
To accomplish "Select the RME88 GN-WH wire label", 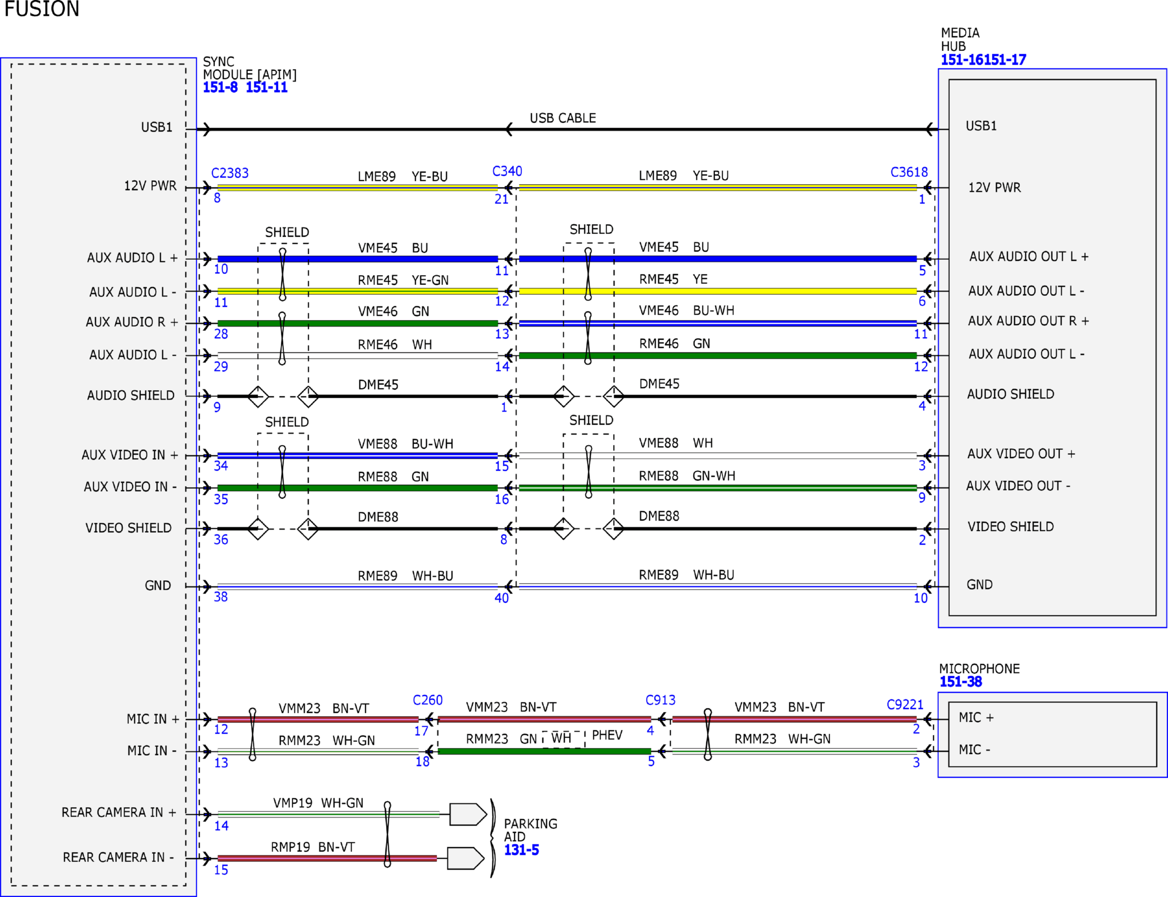I will click(687, 476).
